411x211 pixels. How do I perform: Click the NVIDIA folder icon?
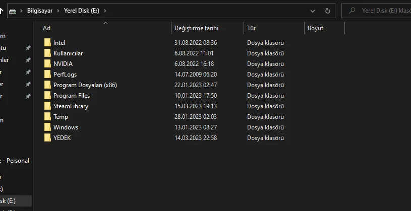(47, 63)
